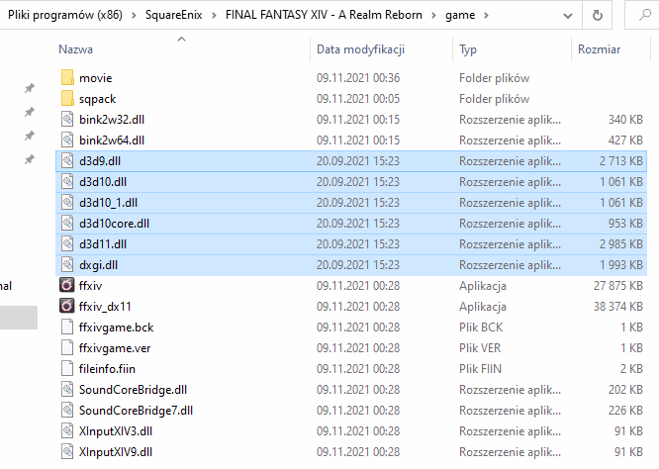Click the d3d9.dll file icon
This screenshot has height=469, width=659.
(x=67, y=160)
